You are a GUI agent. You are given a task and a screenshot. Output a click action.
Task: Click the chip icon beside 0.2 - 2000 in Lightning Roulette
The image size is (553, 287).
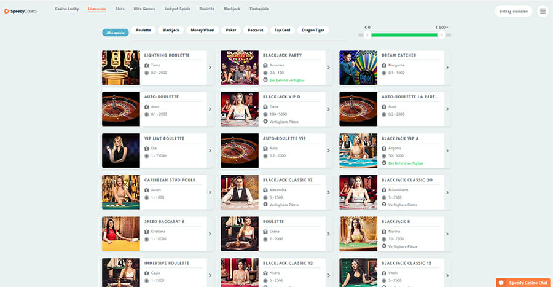[147, 73]
